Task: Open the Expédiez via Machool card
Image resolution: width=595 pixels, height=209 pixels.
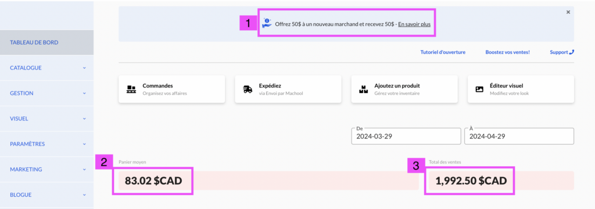Action: click(x=288, y=89)
